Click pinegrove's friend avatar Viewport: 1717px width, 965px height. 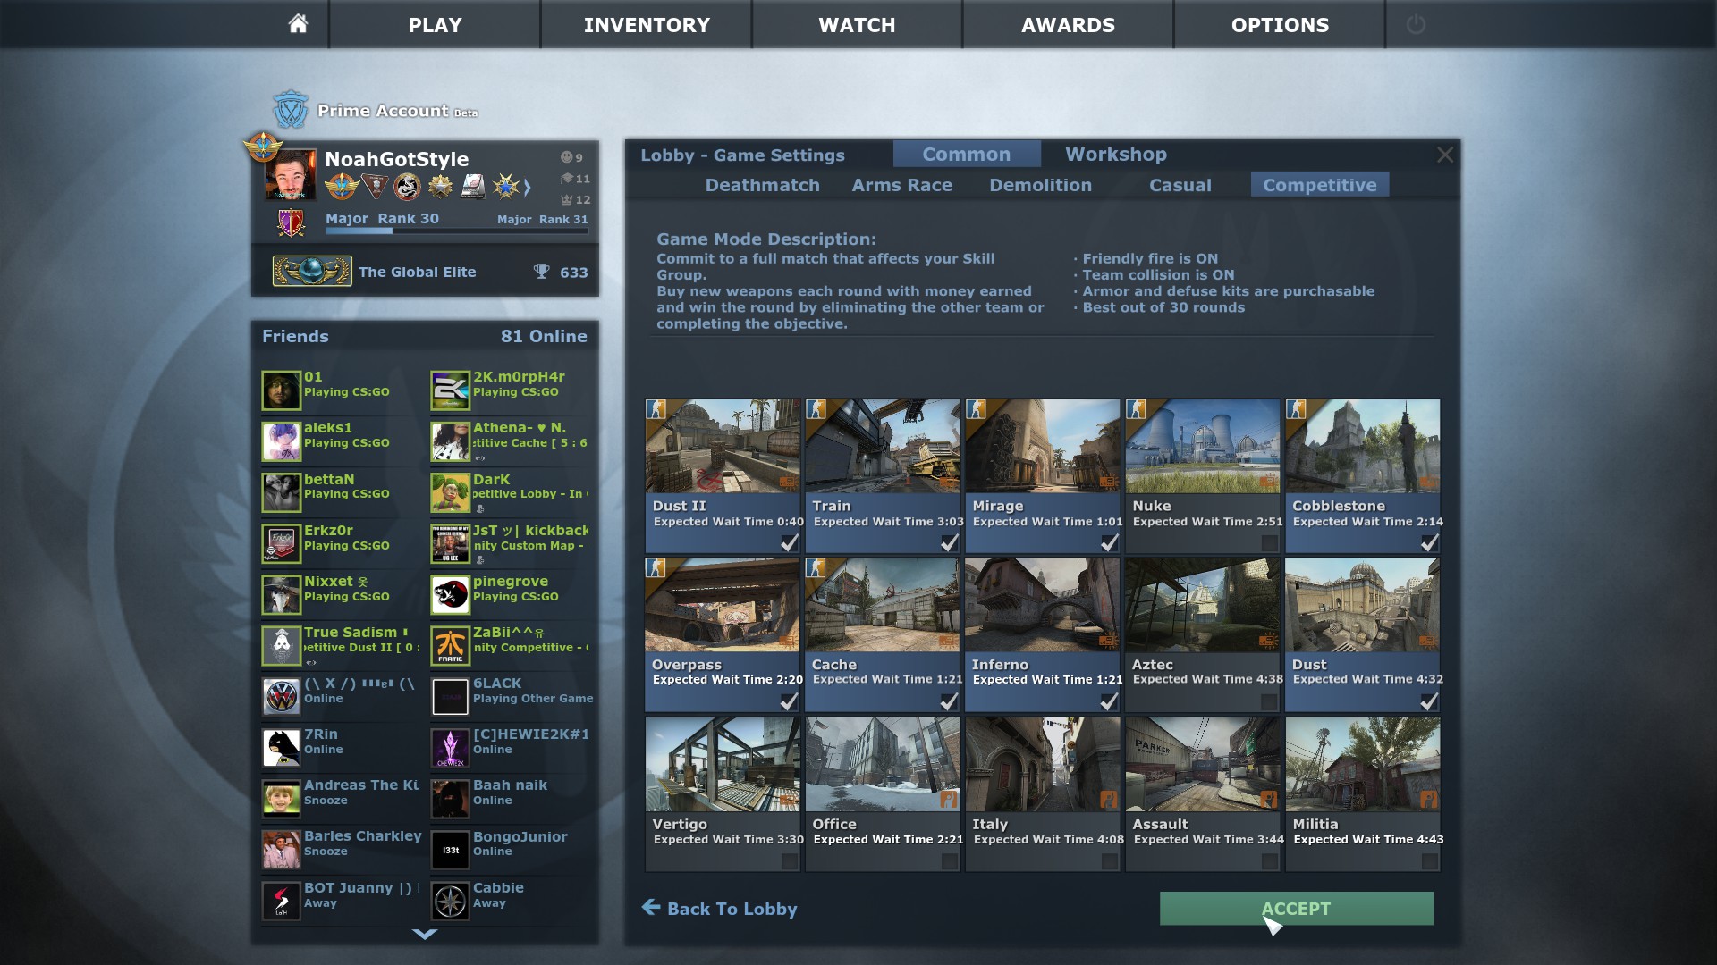coord(450,594)
